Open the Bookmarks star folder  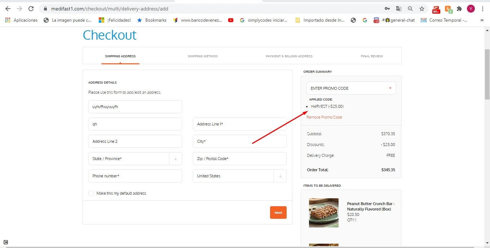coord(152,20)
